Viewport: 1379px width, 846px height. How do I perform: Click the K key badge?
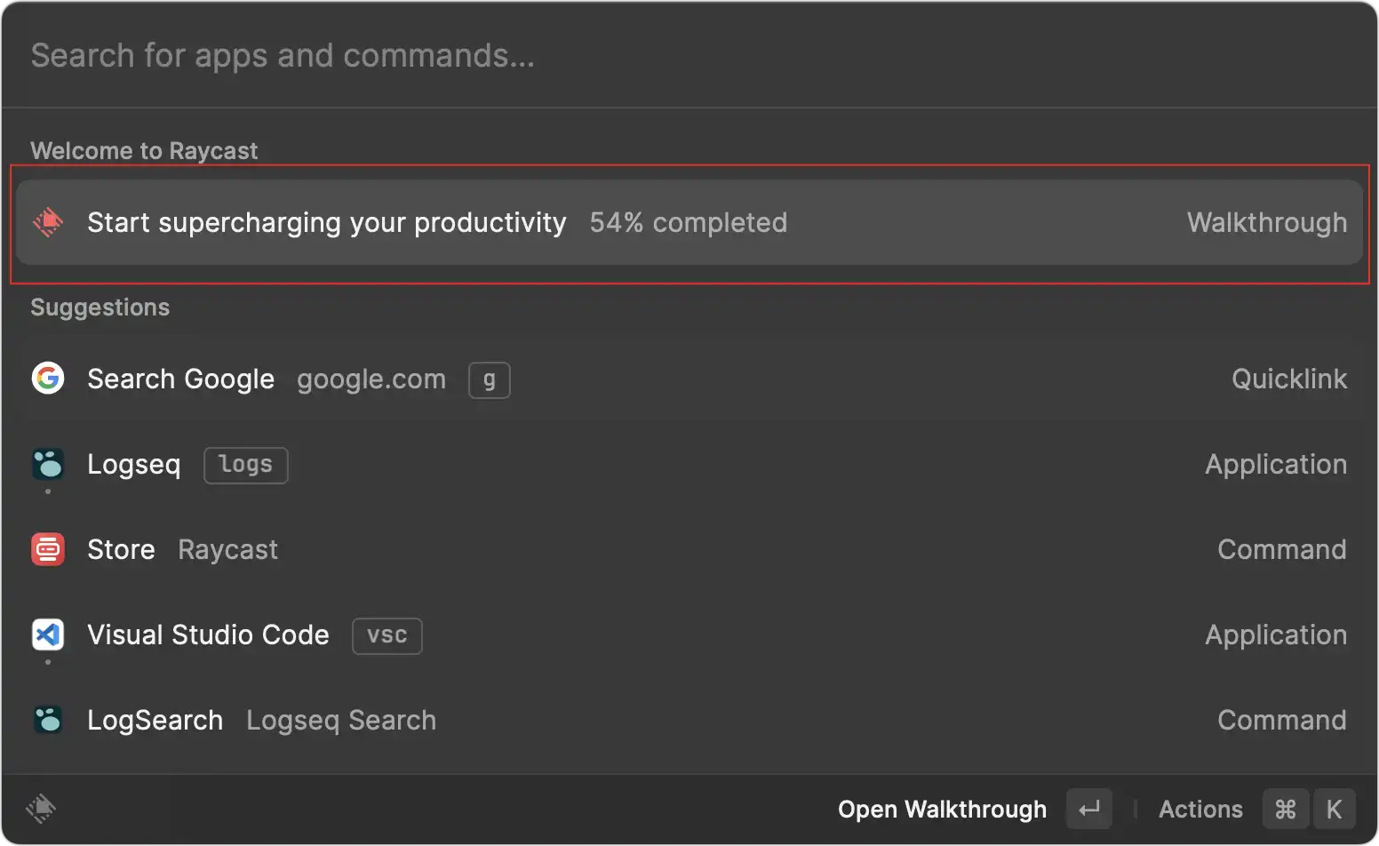tap(1334, 810)
